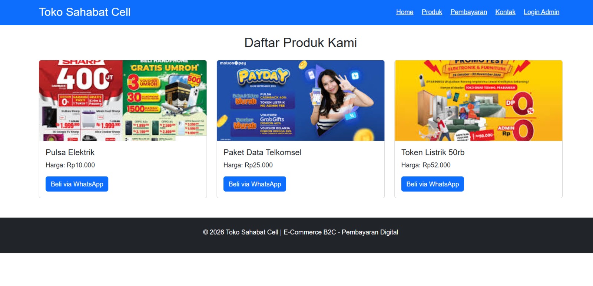Buy Token Listrik 50rb via WhatsApp

(433, 184)
